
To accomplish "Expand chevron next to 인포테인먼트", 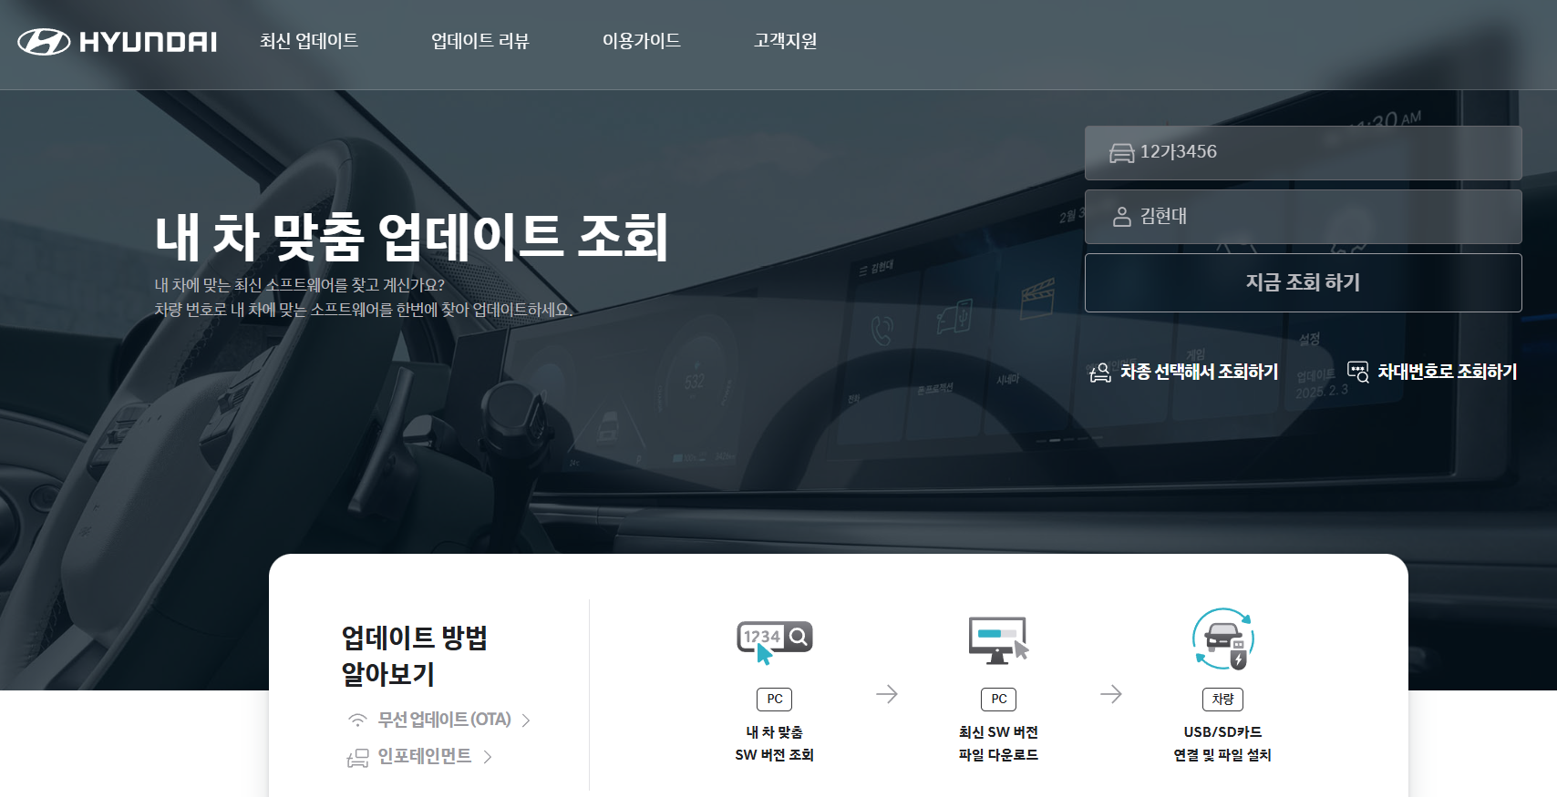I will [x=488, y=757].
